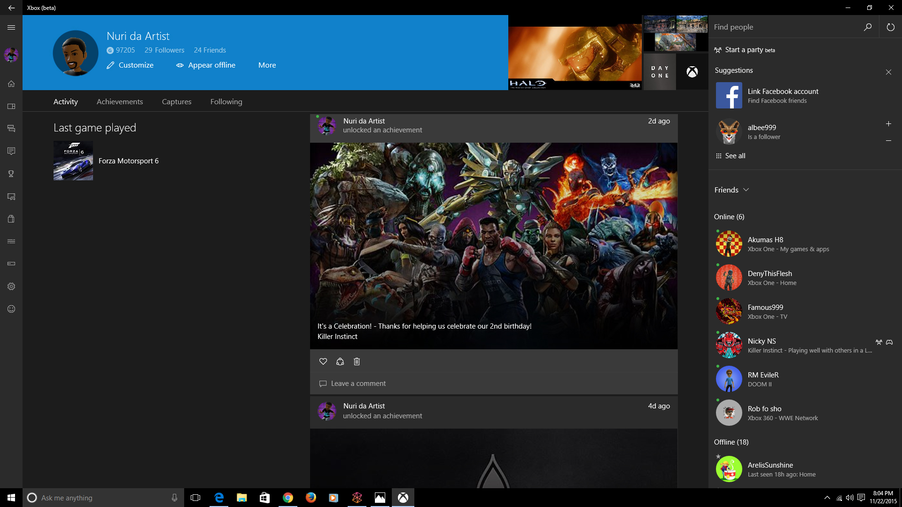Open Microsoft Edge from taskbar
902x507 pixels.
(x=219, y=498)
